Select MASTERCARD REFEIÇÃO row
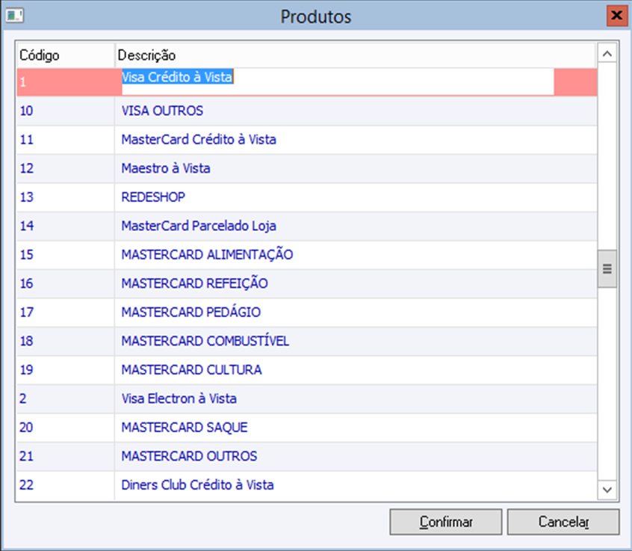The height and width of the screenshot is (551, 632). tap(307, 283)
